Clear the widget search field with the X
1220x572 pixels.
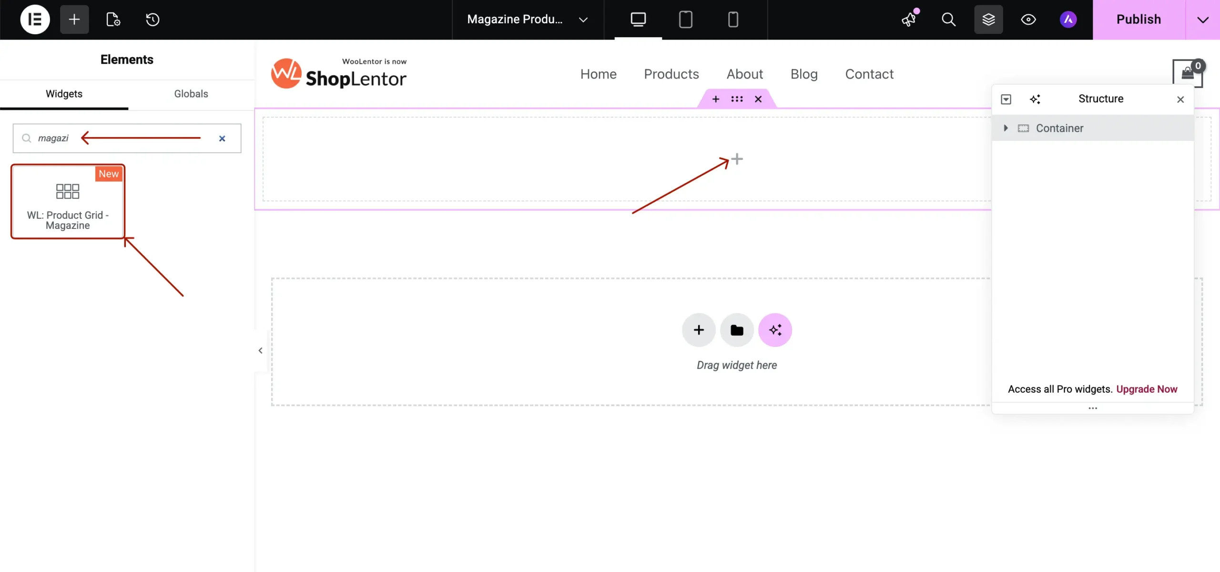pos(222,138)
